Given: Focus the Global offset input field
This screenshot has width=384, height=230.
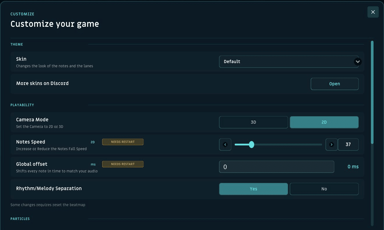Looking at the screenshot, I should coord(276,167).
